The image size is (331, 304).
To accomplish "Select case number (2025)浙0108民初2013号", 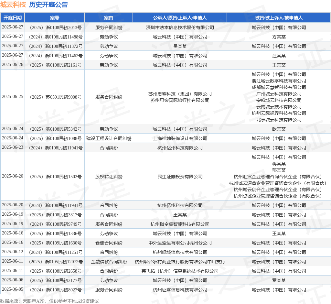I will (54, 27).
